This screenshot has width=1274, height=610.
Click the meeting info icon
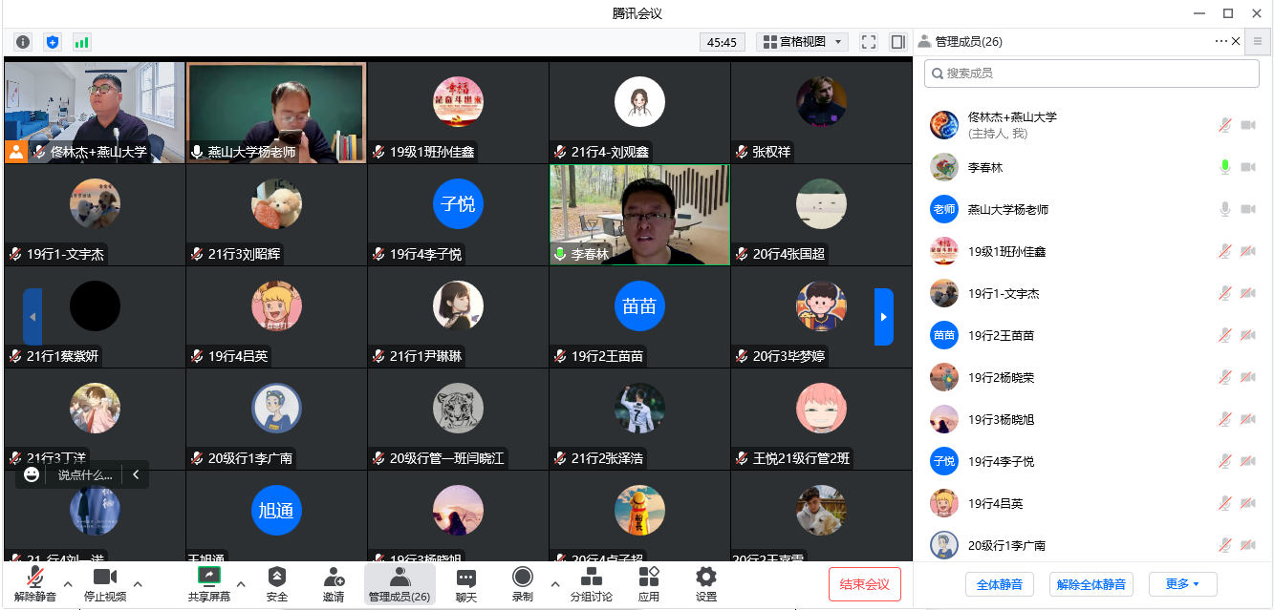coord(23,42)
